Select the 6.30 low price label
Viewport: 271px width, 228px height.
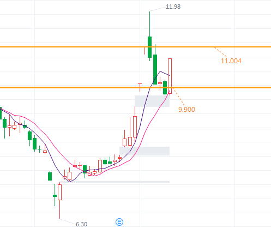click(81, 224)
